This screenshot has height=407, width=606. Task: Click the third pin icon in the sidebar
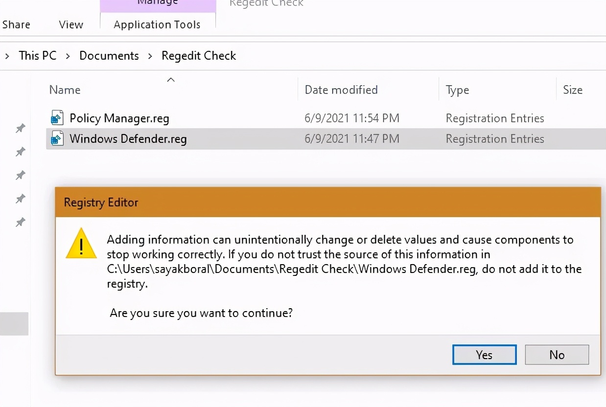tap(20, 175)
